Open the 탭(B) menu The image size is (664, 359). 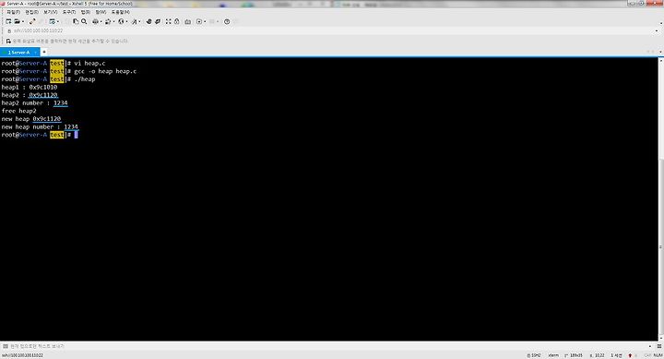tap(86, 12)
